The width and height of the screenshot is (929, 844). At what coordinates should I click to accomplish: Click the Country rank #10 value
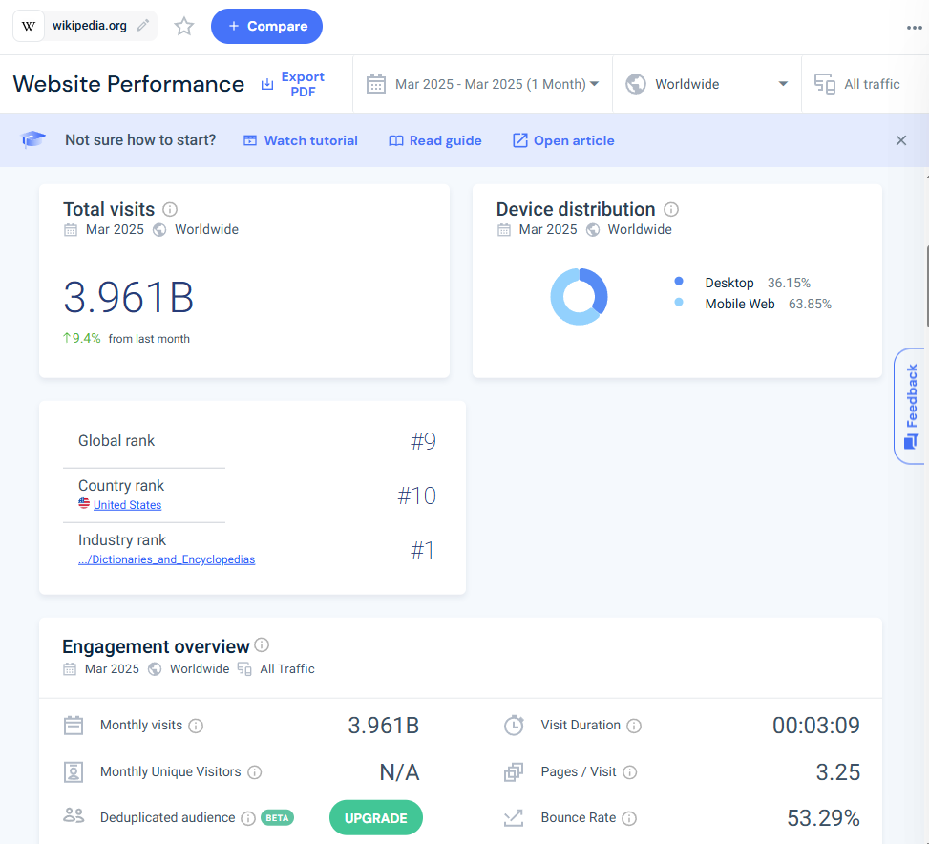pos(417,496)
